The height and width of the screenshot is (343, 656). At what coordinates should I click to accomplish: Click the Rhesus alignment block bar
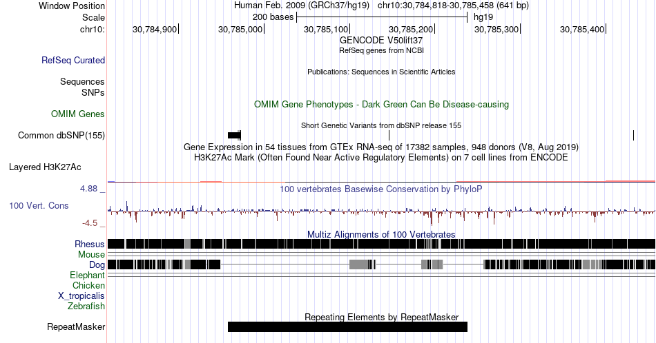pos(381,244)
